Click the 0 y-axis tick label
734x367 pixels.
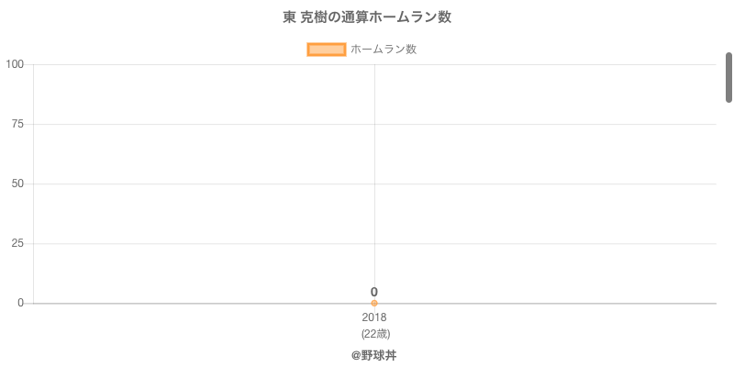21,303
